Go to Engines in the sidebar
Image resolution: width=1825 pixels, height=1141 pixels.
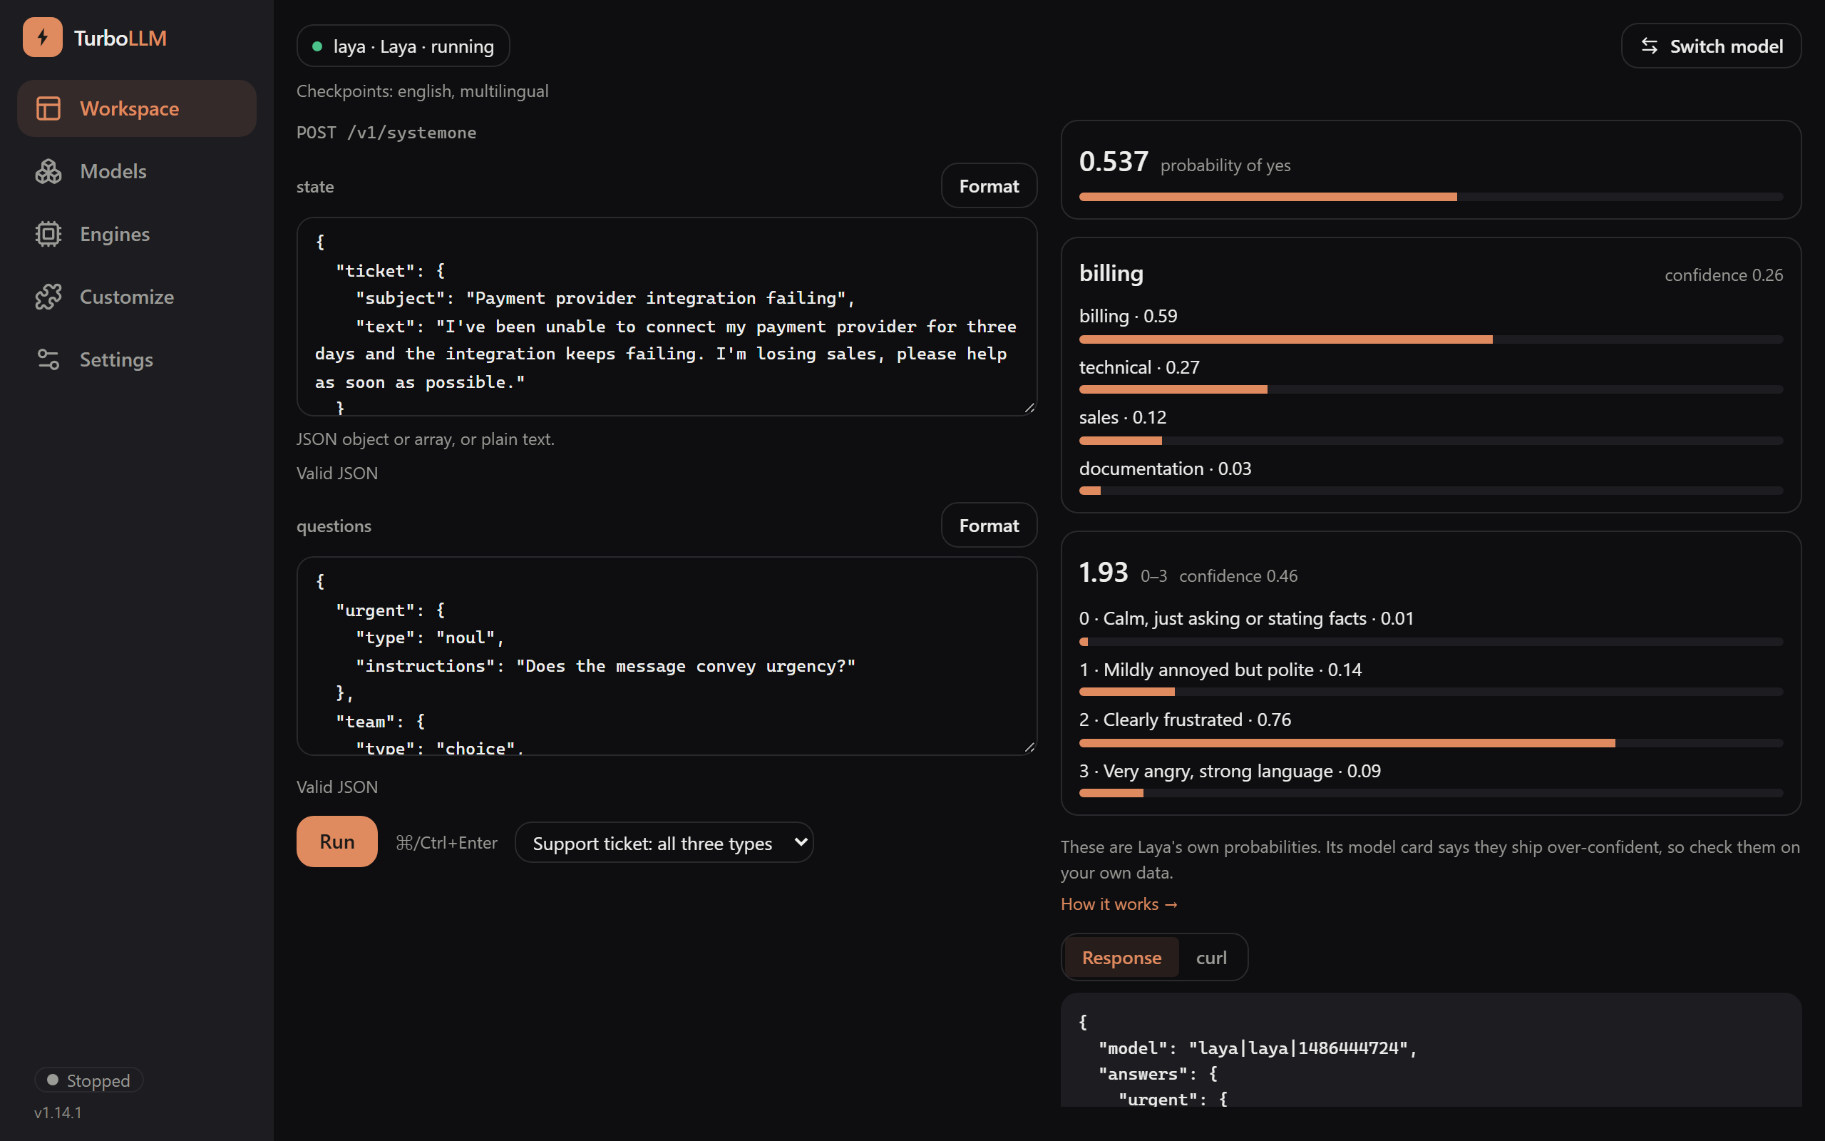(x=136, y=234)
